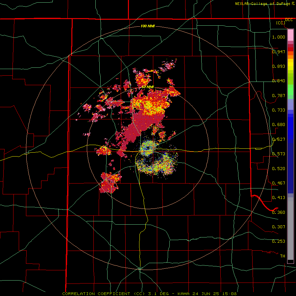Viewport: 296px width, 296px height.
Task: Pick the orange color bar segment
Action: (290, 57)
